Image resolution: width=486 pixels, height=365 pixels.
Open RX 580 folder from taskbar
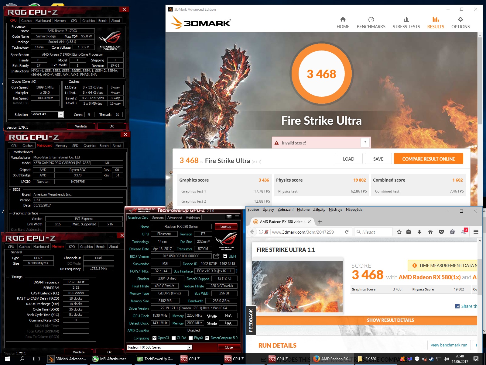[x=367, y=359]
